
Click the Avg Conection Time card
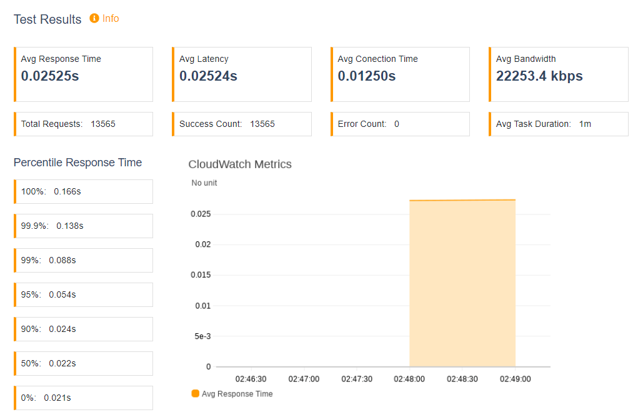click(400, 74)
